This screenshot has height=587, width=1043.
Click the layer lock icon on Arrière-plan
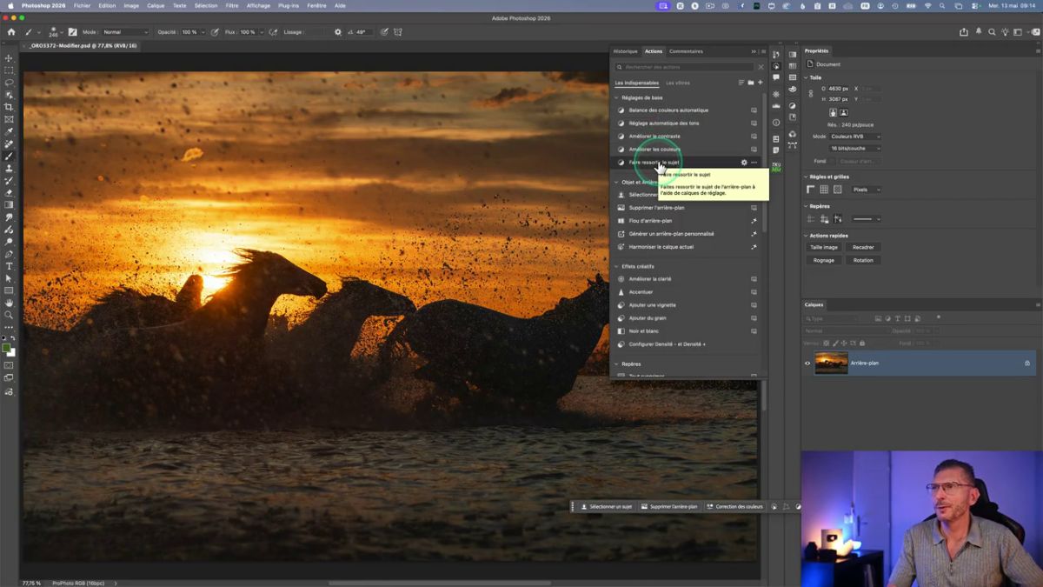1027,364
